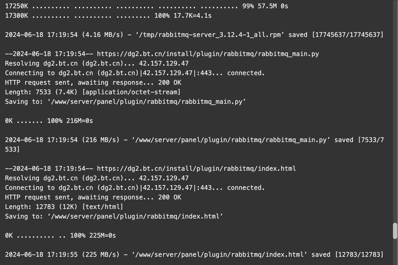Viewport: 398px width, 265px height.
Task: Click the 2024-06-18 17:19:55 timestamp
Action: (41, 255)
